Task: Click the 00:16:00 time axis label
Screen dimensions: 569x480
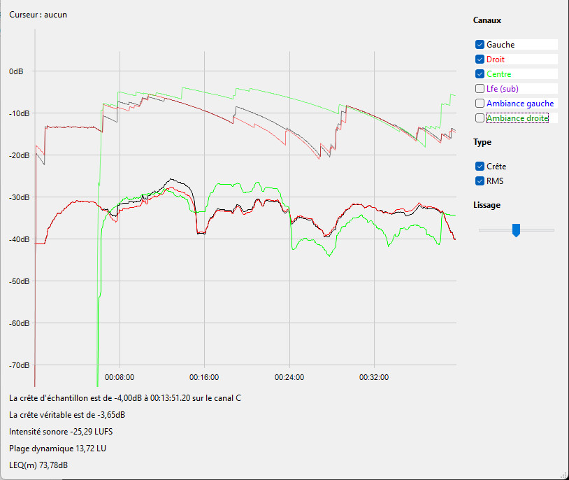Action: 204,378
